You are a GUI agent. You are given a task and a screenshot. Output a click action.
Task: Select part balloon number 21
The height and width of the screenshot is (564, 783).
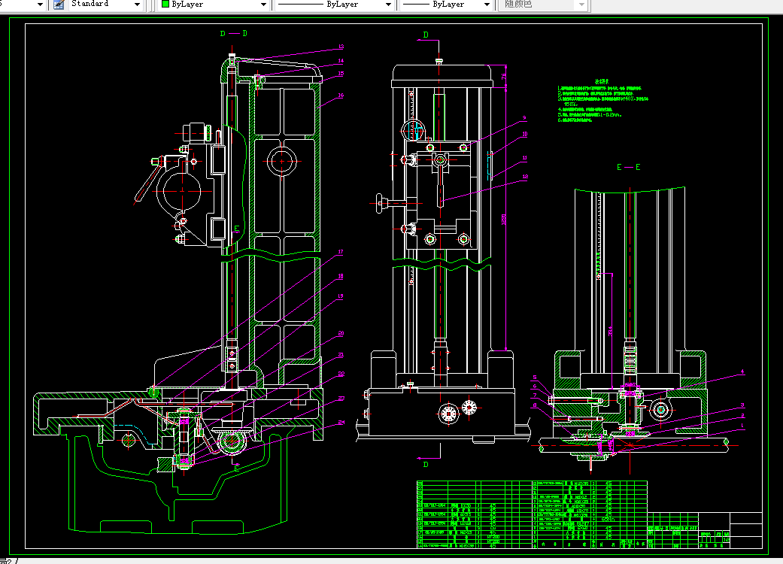341,355
